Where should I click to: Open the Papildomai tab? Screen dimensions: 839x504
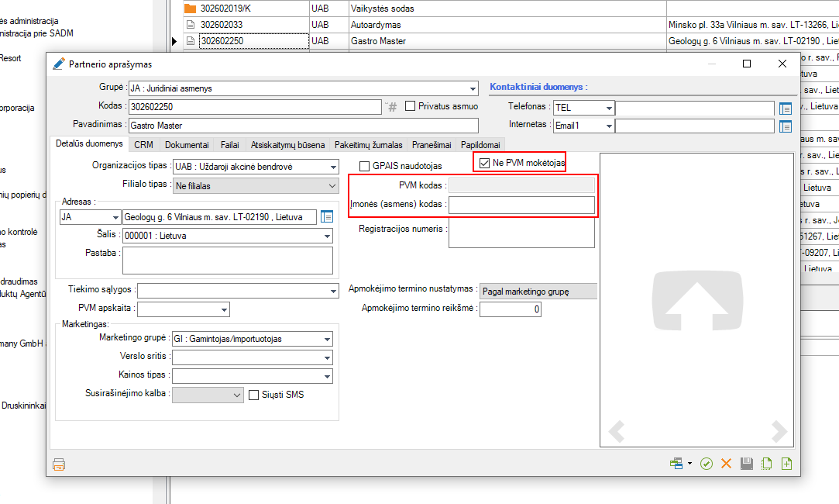coord(480,145)
